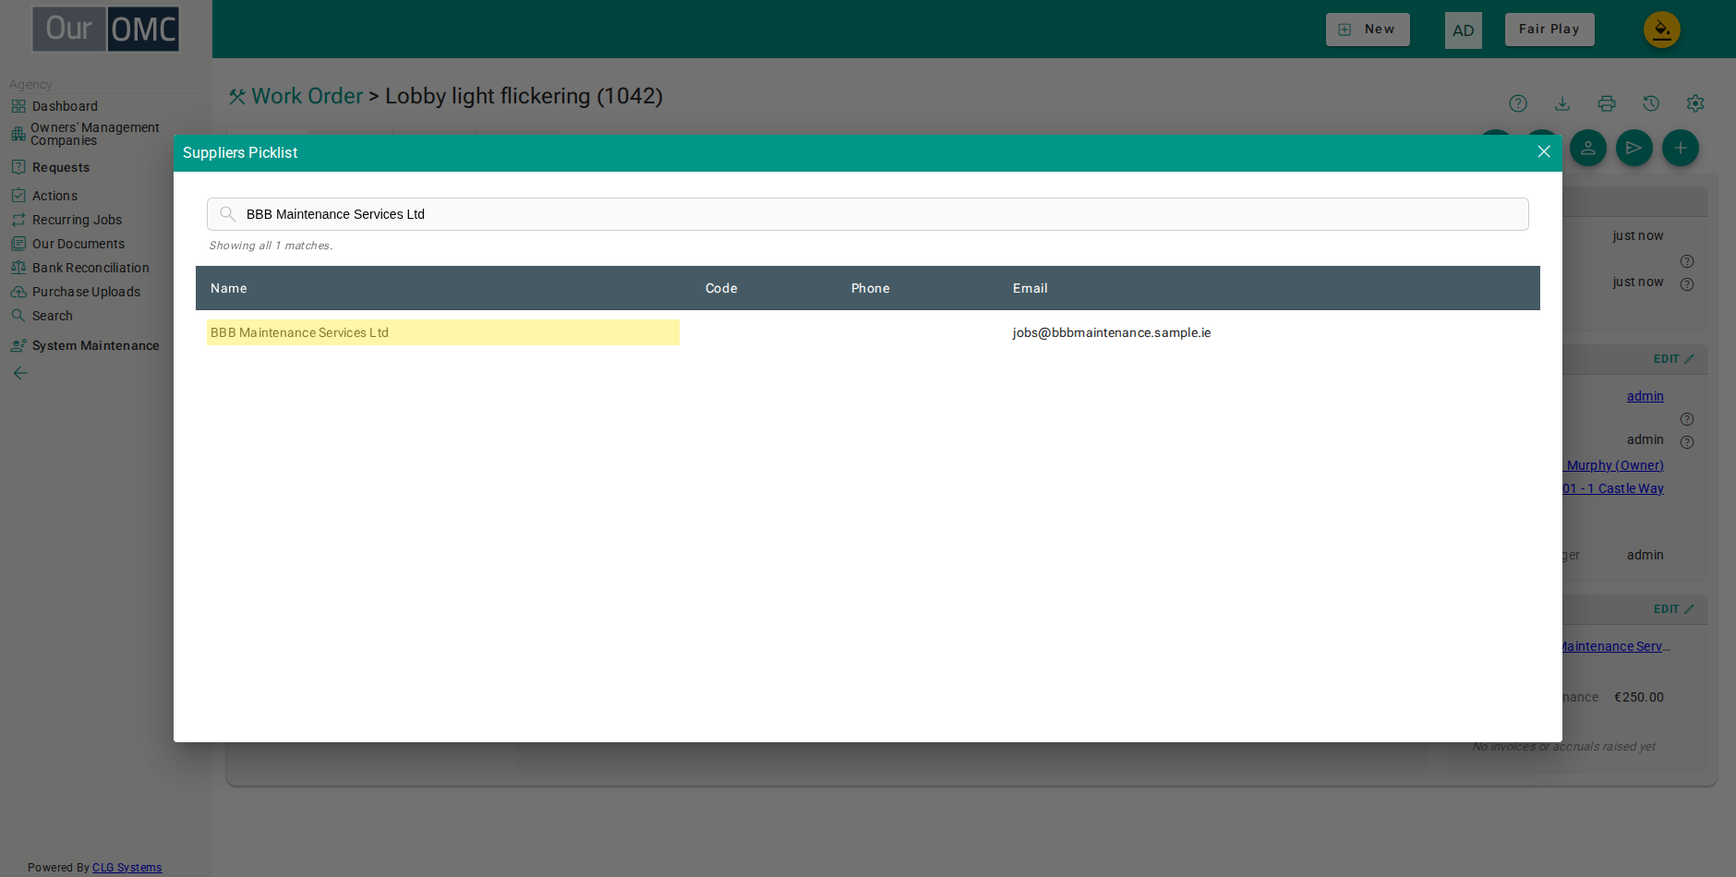Click the Our OMC logo
Viewport: 1736px width, 877px height.
click(106, 29)
